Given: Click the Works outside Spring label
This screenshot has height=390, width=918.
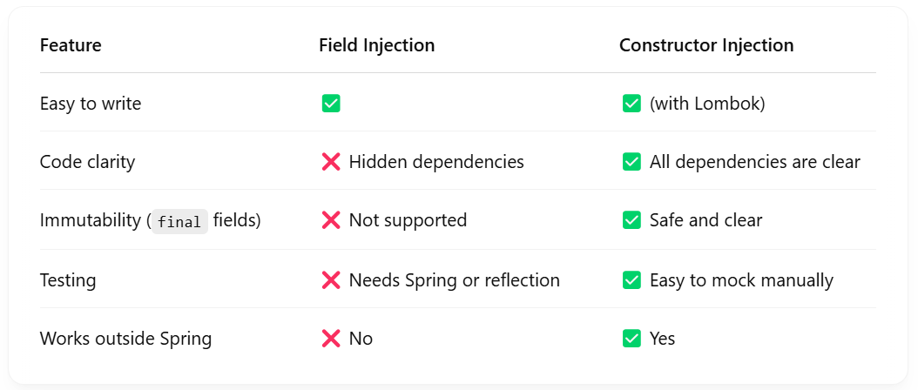Looking at the screenshot, I should tap(125, 339).
